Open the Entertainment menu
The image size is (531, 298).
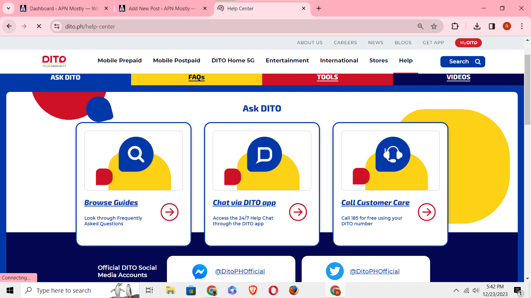(x=287, y=60)
